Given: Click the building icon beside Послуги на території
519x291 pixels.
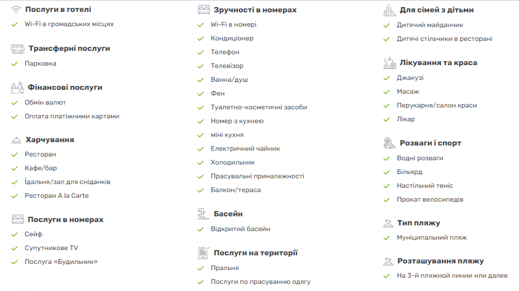Looking at the screenshot, I should [203, 253].
